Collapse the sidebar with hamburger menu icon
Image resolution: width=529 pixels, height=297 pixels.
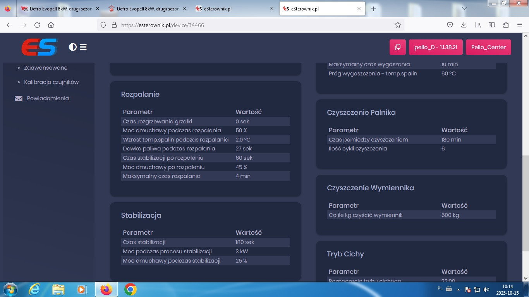click(83, 47)
